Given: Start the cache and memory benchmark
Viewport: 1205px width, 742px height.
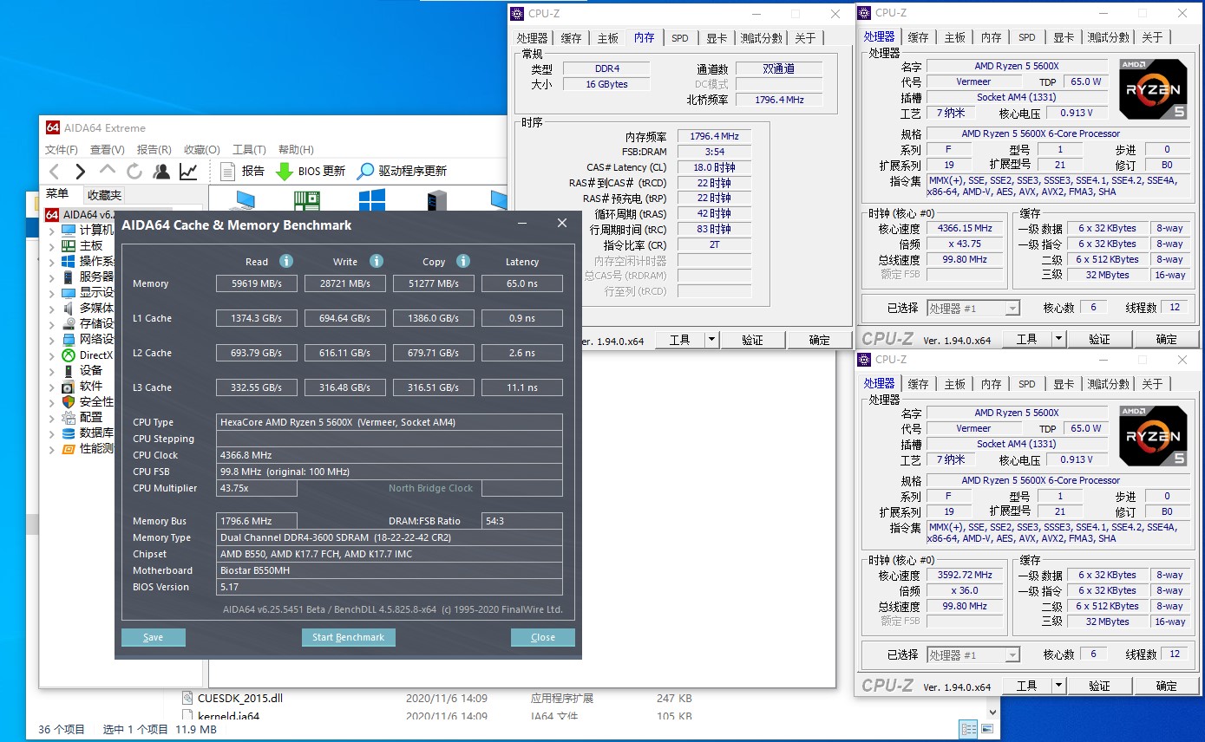Looking at the screenshot, I should click(x=348, y=637).
